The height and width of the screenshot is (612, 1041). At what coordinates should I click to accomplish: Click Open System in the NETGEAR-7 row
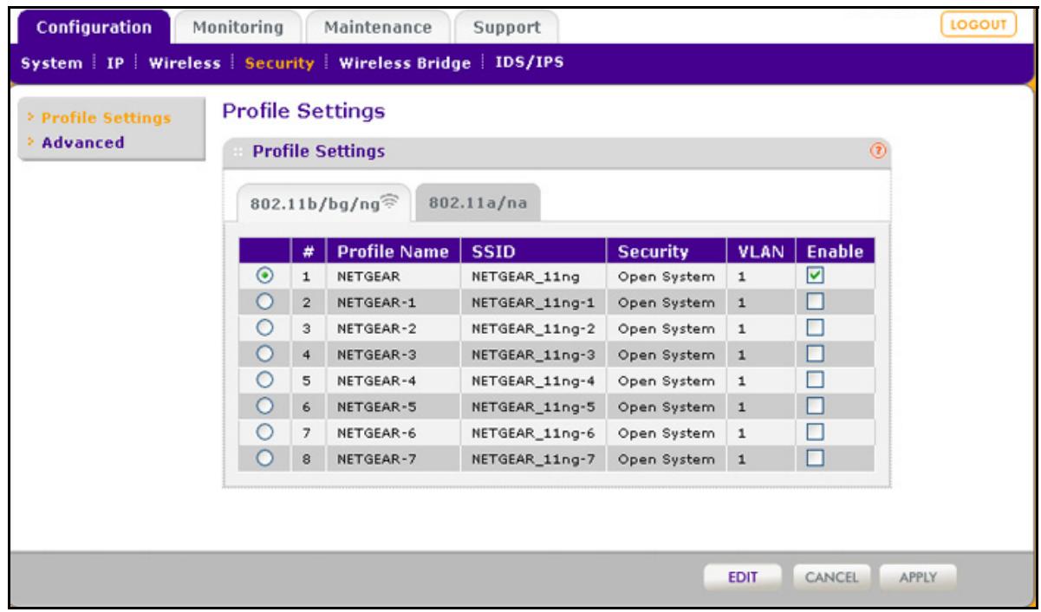click(666, 457)
